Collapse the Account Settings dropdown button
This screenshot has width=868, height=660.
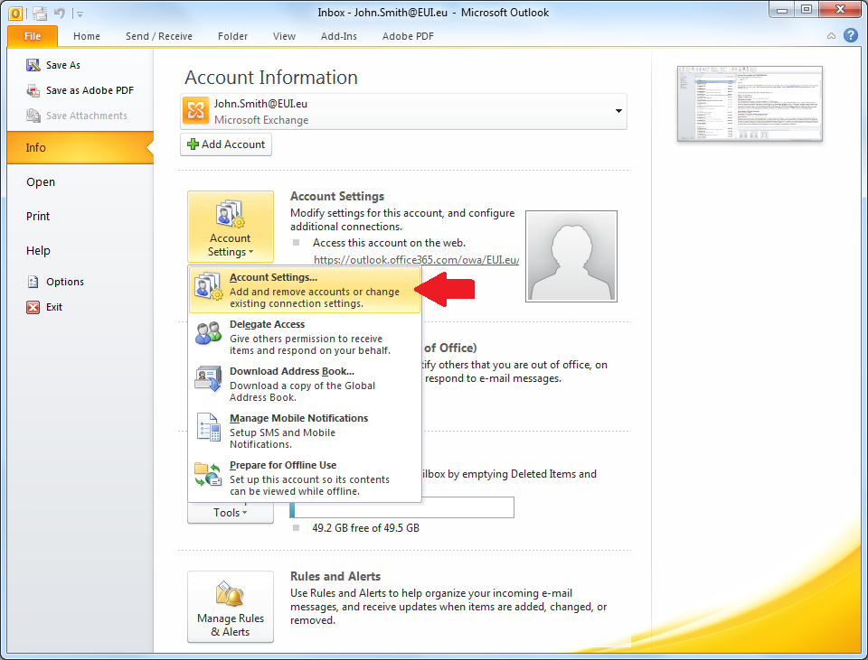pos(231,227)
